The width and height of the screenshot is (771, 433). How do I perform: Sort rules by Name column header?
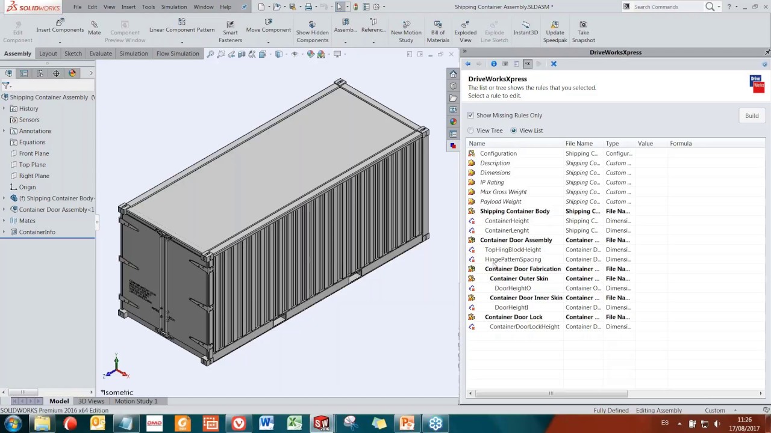pyautogui.click(x=515, y=144)
